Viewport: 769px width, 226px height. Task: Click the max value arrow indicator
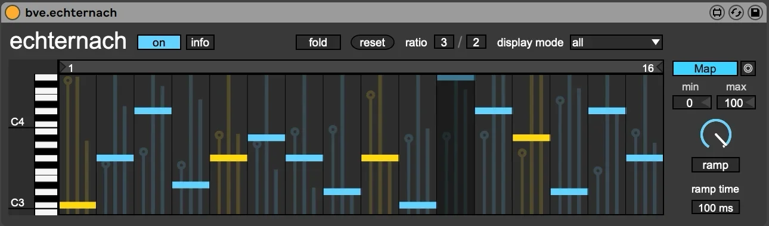point(750,103)
